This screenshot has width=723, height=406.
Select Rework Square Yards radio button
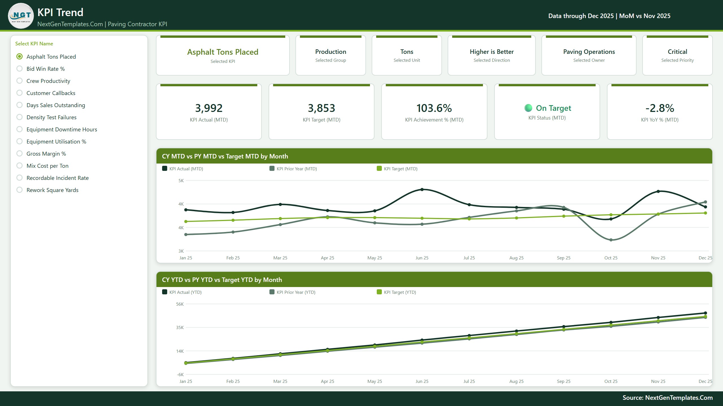[x=19, y=190]
